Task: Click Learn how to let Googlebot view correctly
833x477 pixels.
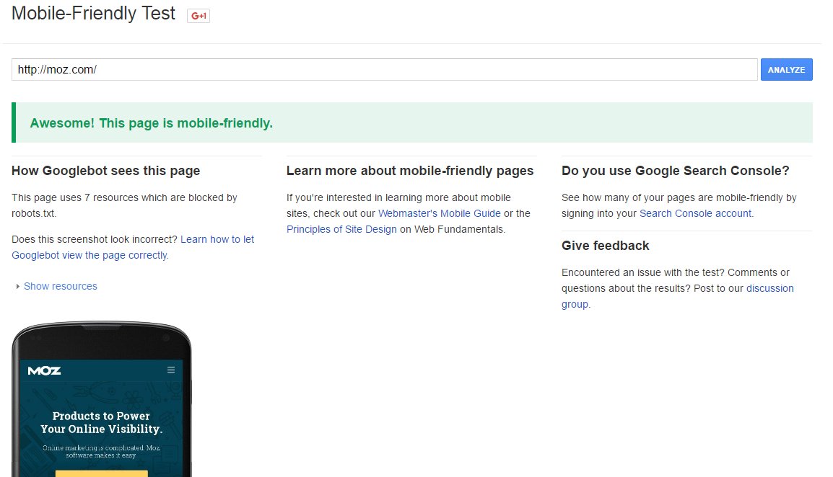Action: click(x=217, y=239)
